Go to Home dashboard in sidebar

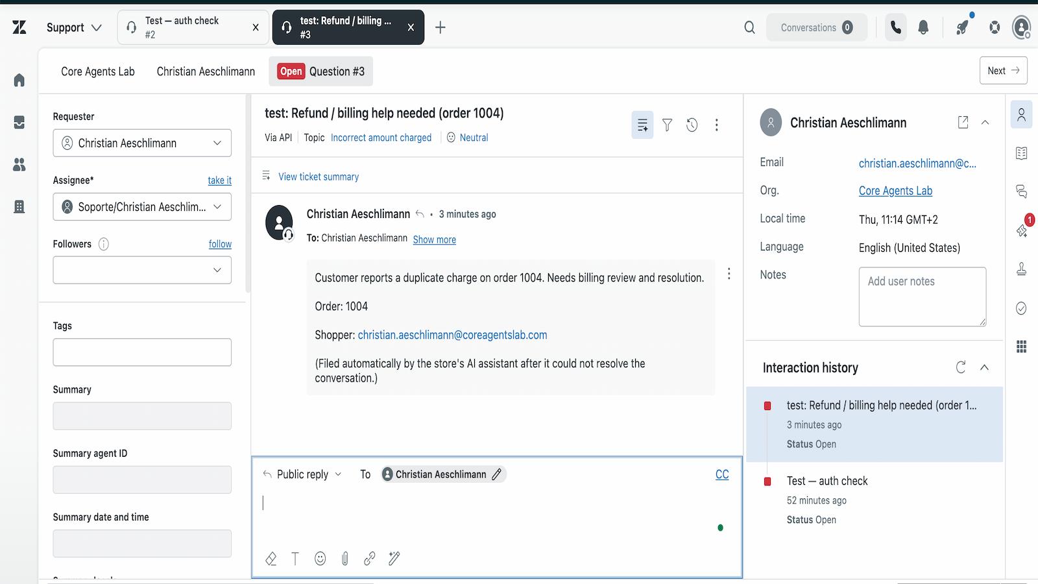[19, 80]
